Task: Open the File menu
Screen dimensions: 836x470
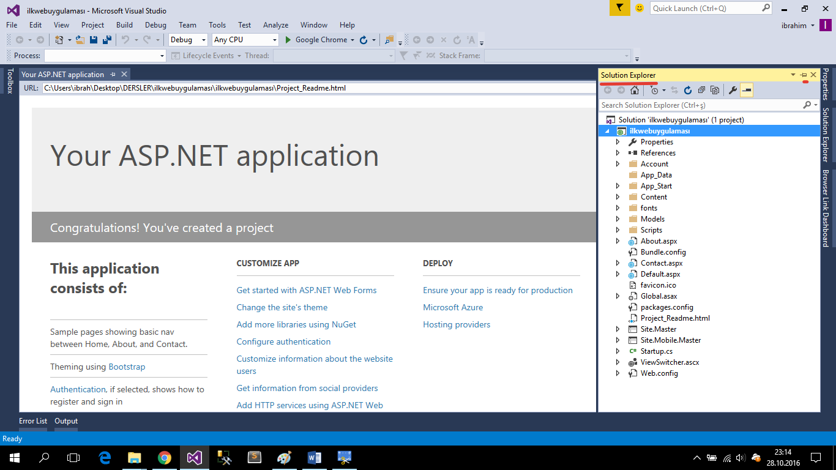Action: coord(12,25)
